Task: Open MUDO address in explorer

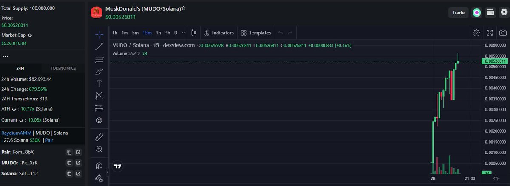Action: coord(78,163)
